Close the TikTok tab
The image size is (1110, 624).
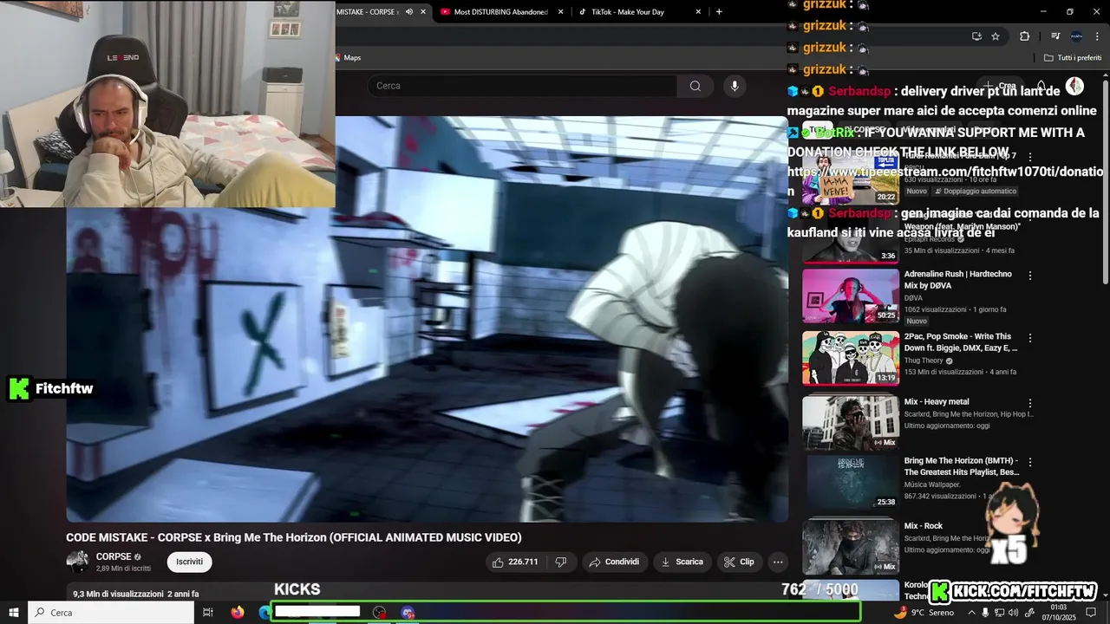[699, 12]
